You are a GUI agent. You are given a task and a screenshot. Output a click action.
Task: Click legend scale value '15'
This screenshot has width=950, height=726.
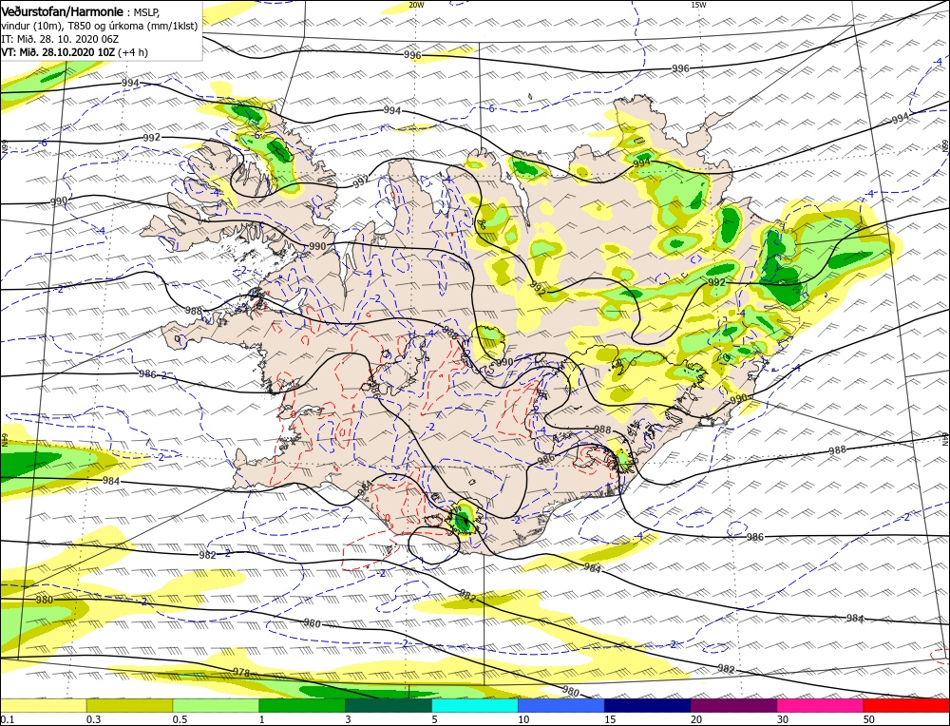coord(610,719)
